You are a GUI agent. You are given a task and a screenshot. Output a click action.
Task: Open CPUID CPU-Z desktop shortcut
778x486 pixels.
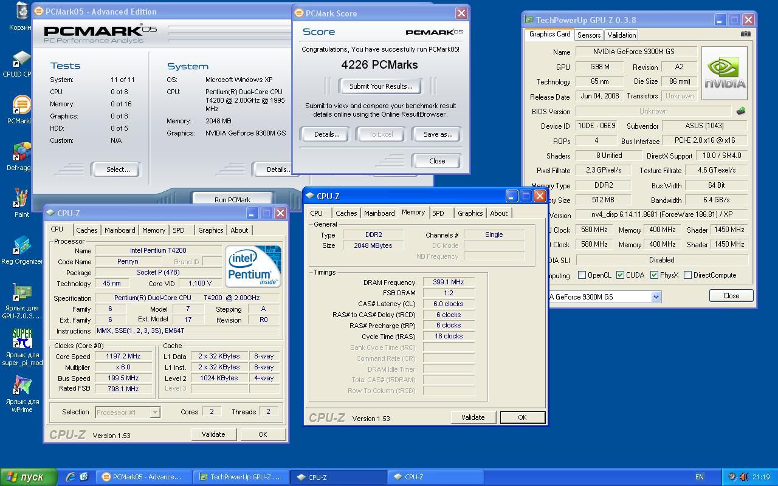(x=22, y=60)
